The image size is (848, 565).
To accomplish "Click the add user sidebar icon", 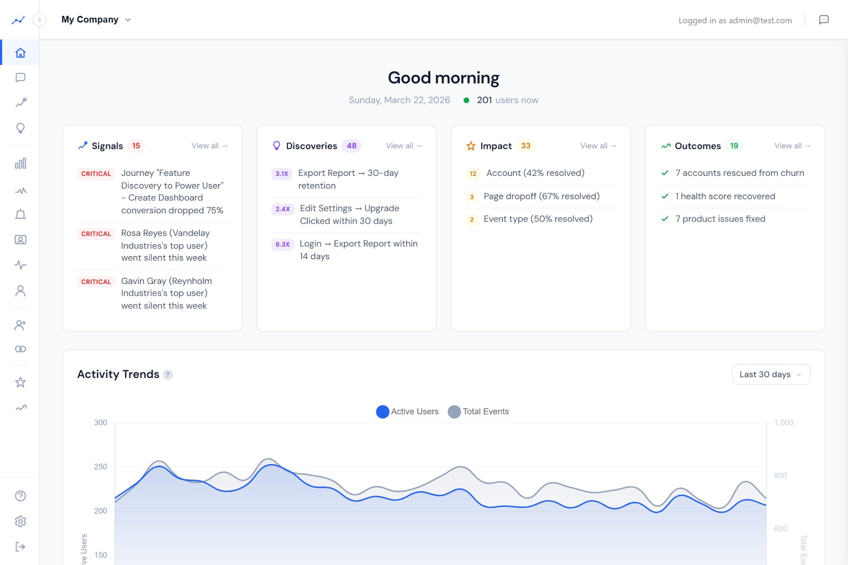I will click(20, 325).
